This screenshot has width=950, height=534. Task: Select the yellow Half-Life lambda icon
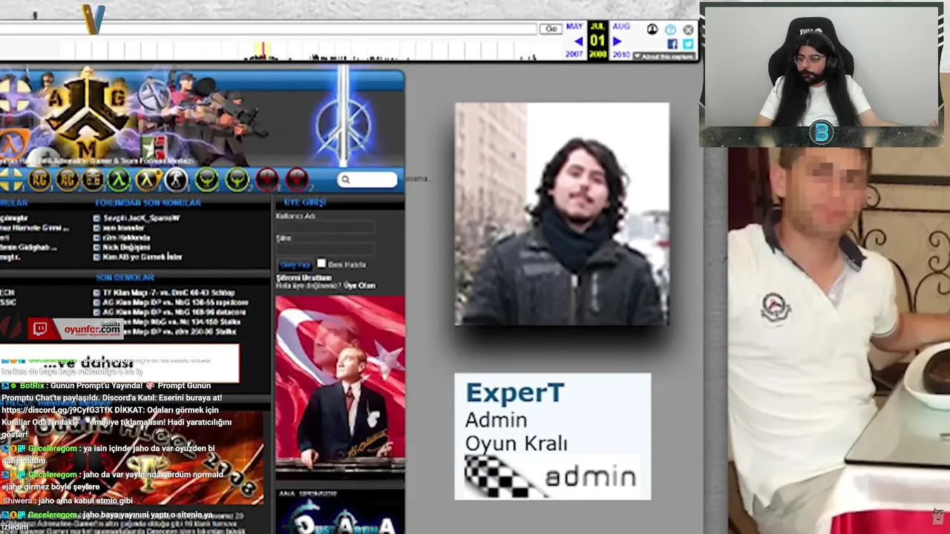[x=148, y=179]
